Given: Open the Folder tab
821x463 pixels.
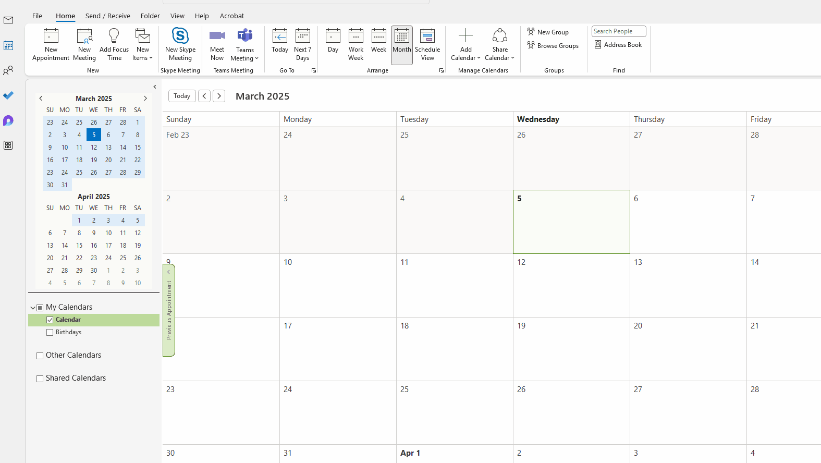Looking at the screenshot, I should pyautogui.click(x=150, y=16).
